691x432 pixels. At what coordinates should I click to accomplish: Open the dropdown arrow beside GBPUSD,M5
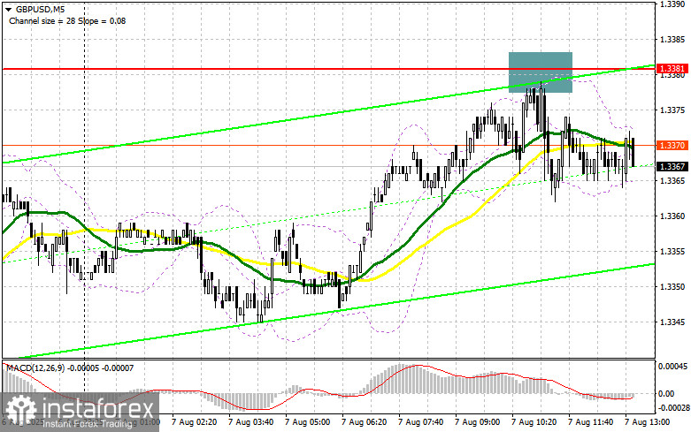click(x=8, y=9)
